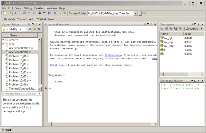Open gear actions menu in Current Folder panel
This screenshot has height=133, width=206.
39,29
